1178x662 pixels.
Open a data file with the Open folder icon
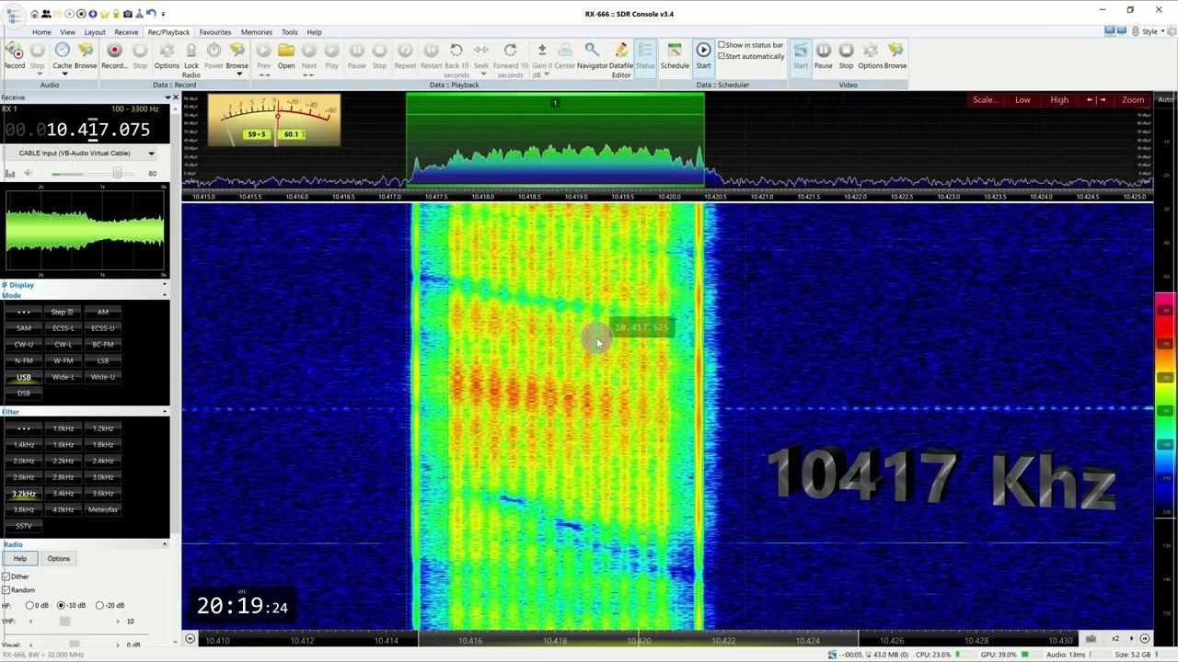click(x=286, y=55)
